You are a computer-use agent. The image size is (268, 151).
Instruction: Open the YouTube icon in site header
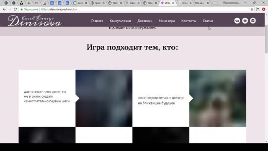[245, 21]
